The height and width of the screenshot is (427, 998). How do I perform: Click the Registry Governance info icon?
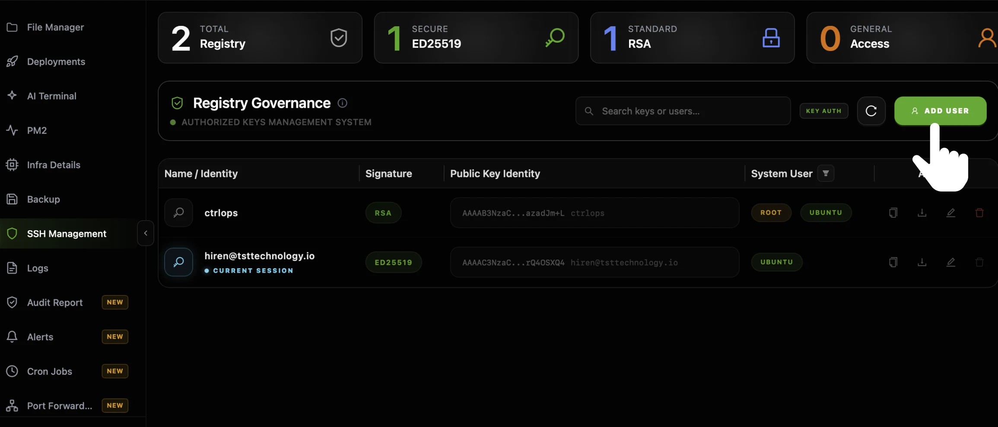pyautogui.click(x=342, y=103)
